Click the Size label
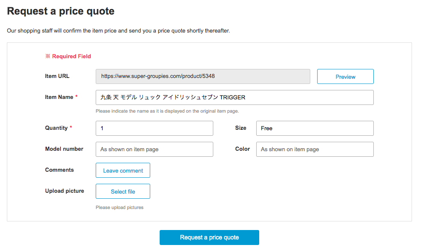 coord(241,128)
